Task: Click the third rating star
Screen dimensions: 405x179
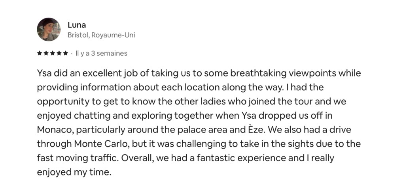Action: point(53,53)
